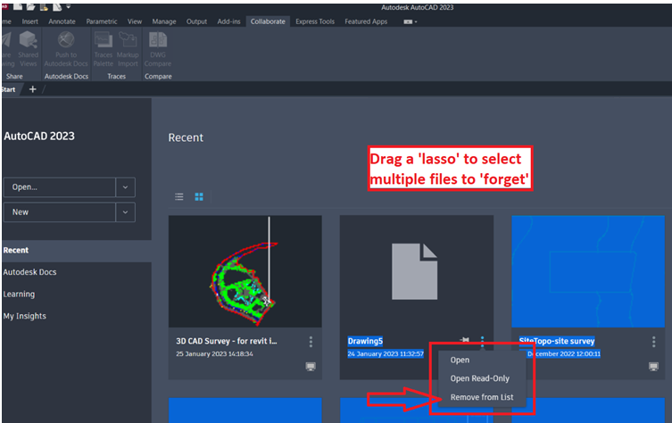
Task: Click the Open... button
Action: click(60, 187)
